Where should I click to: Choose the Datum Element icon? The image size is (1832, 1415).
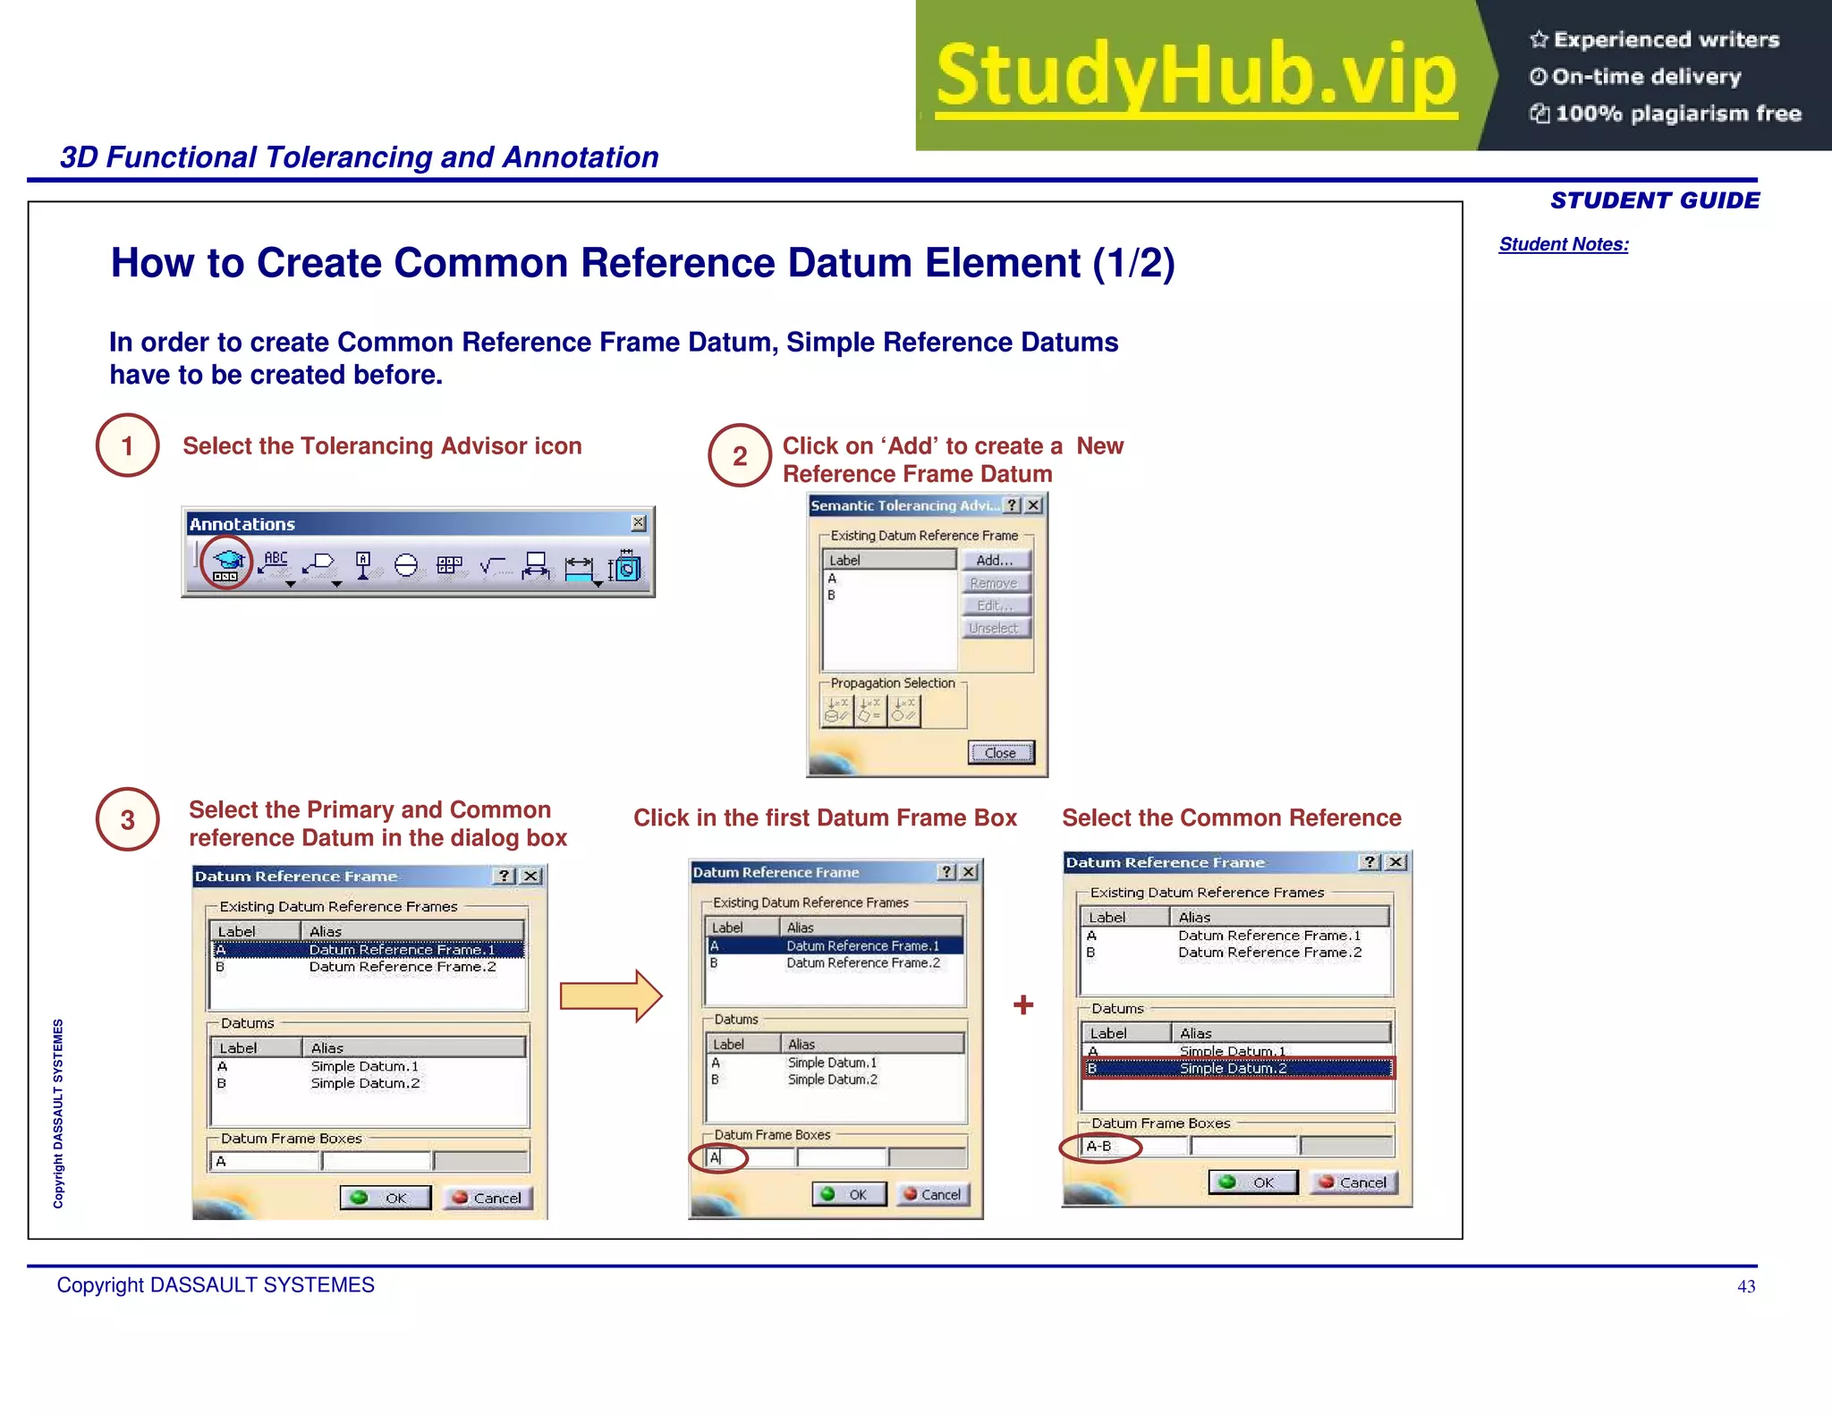pyautogui.click(x=363, y=564)
